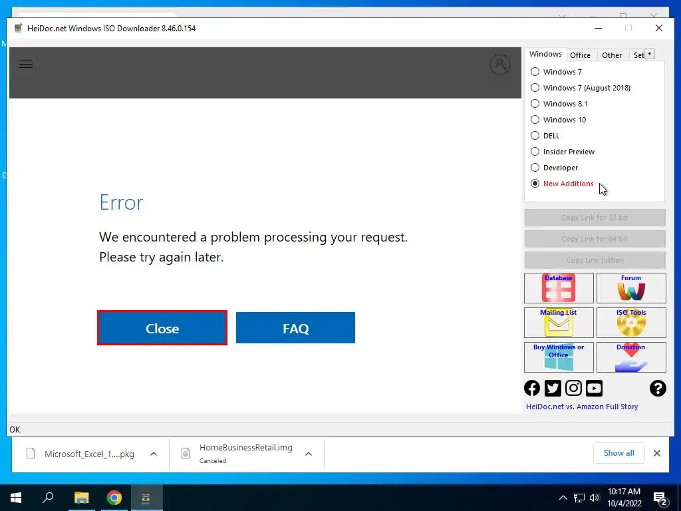This screenshot has width=681, height=511.
Task: Click Copy Link for 32 bit
Action: click(x=595, y=218)
